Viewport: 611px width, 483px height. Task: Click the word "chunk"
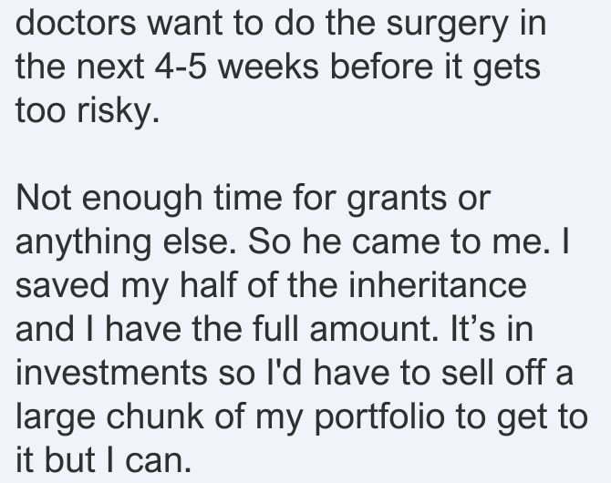155,416
